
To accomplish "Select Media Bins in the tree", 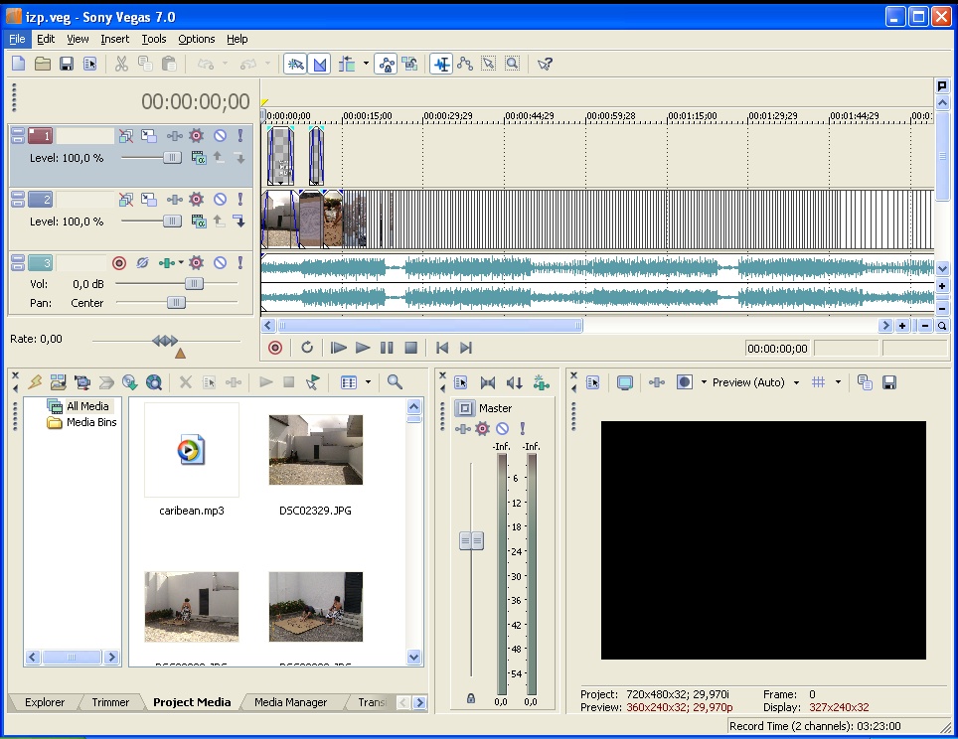I will click(90, 422).
